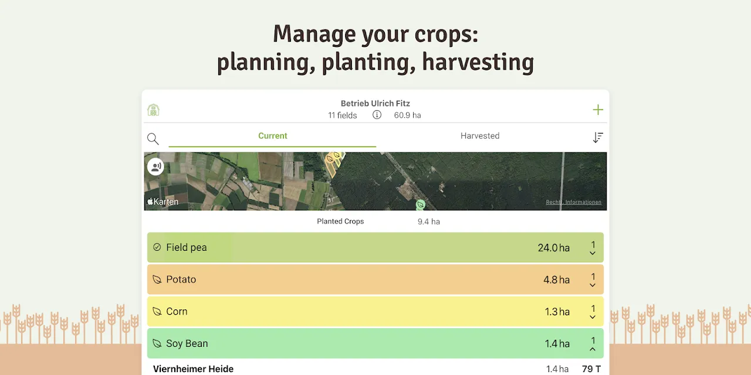Screen dimensions: 751x375
Task: Open the Viernheimer Heide field entry
Action: point(194,369)
